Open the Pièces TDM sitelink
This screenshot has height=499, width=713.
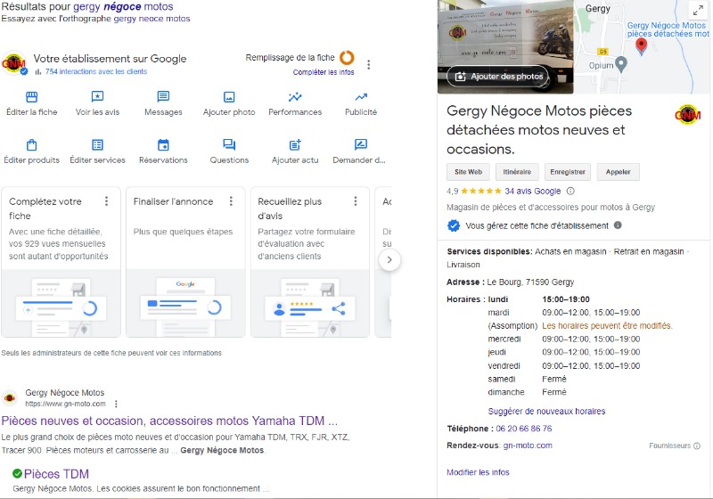tap(56, 474)
